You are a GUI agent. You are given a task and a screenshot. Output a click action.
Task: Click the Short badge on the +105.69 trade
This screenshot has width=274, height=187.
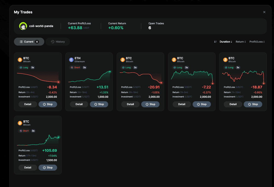(24, 131)
